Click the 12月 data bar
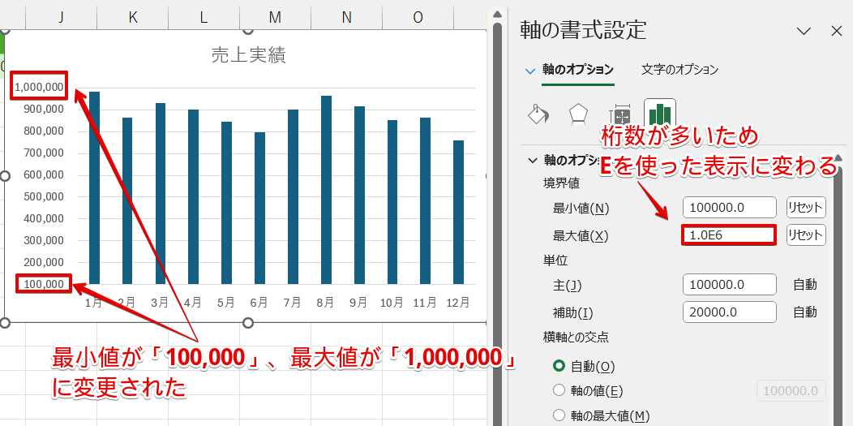The height and width of the screenshot is (426, 853). 458,212
